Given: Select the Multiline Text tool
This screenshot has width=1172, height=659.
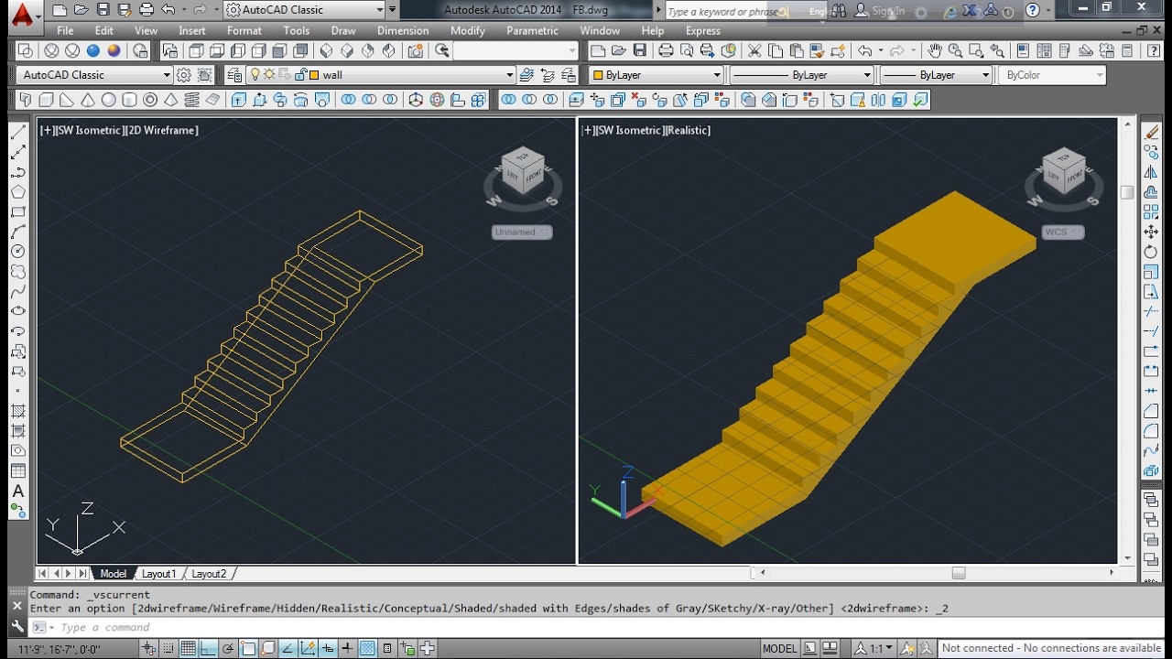Looking at the screenshot, I should pos(17,492).
